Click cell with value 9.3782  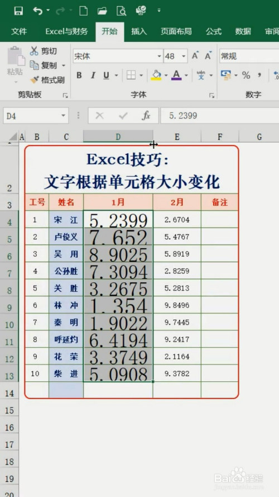click(x=177, y=373)
